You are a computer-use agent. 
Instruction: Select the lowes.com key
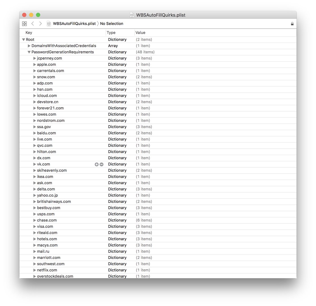(x=47, y=114)
